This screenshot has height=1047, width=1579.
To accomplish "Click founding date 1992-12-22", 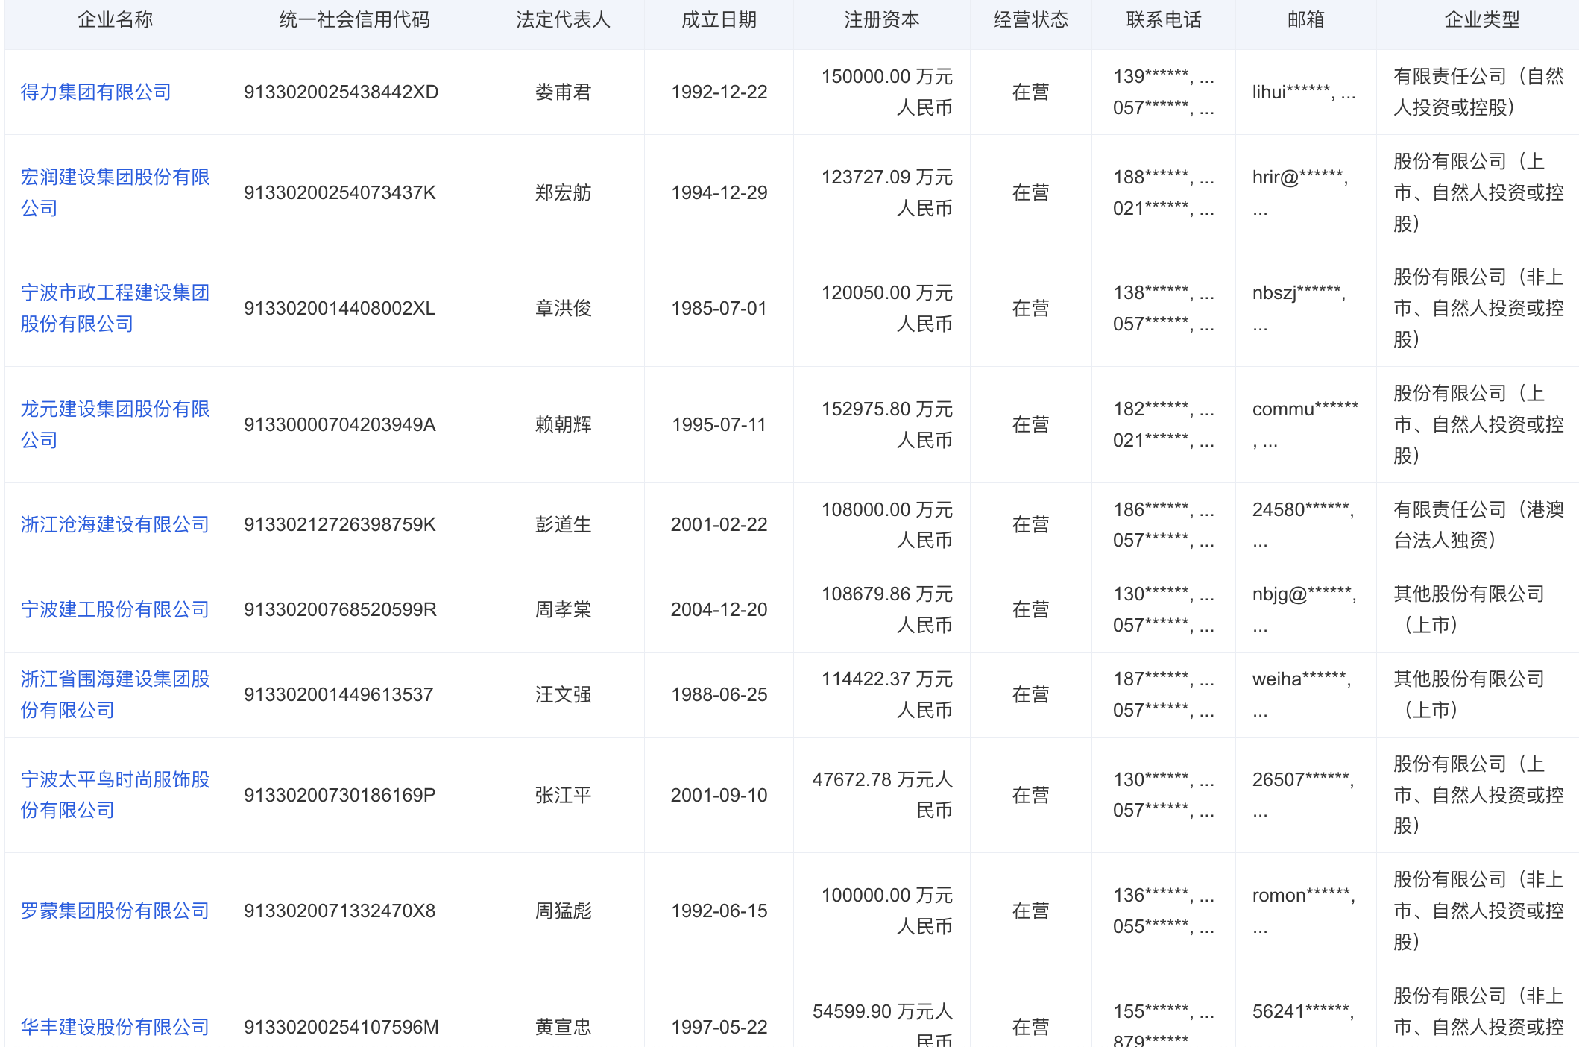I will coord(719,92).
